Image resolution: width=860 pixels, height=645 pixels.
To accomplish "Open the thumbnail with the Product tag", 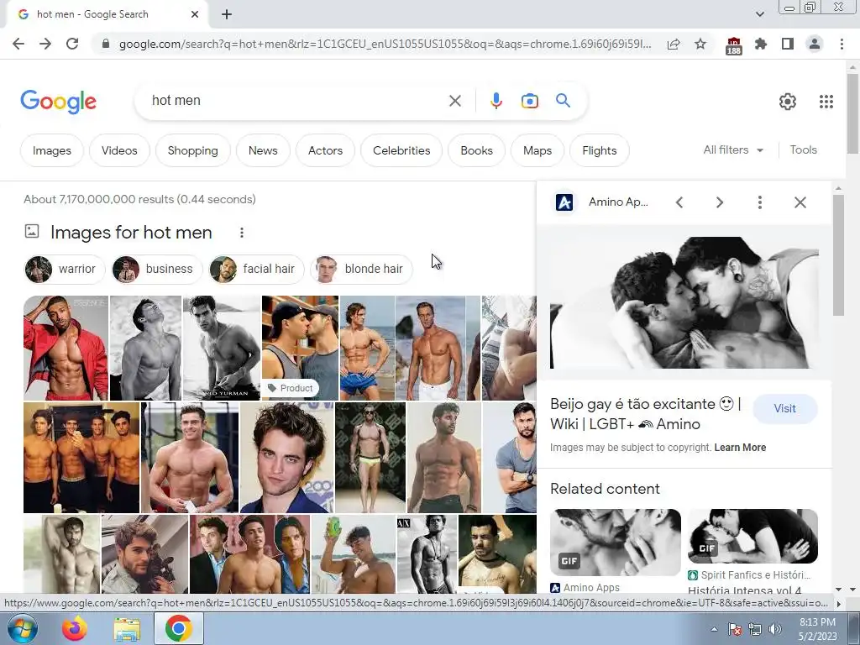I will (300, 348).
